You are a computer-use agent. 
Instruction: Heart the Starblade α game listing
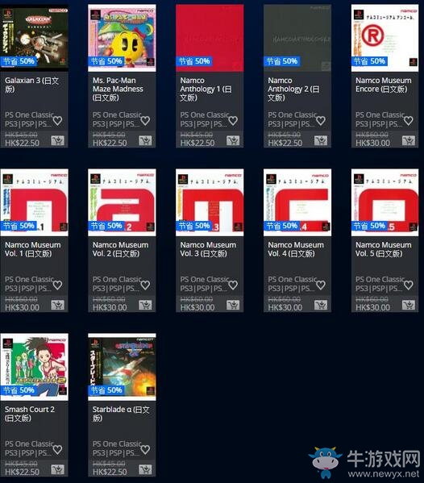pos(145,449)
